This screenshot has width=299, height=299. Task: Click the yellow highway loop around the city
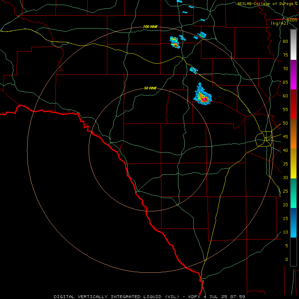pos(264,139)
